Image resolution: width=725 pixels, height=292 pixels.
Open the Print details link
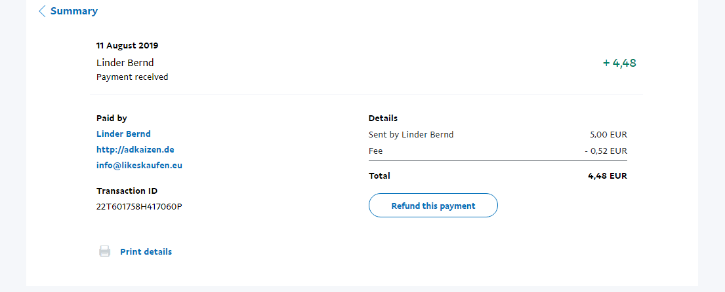[146, 251]
